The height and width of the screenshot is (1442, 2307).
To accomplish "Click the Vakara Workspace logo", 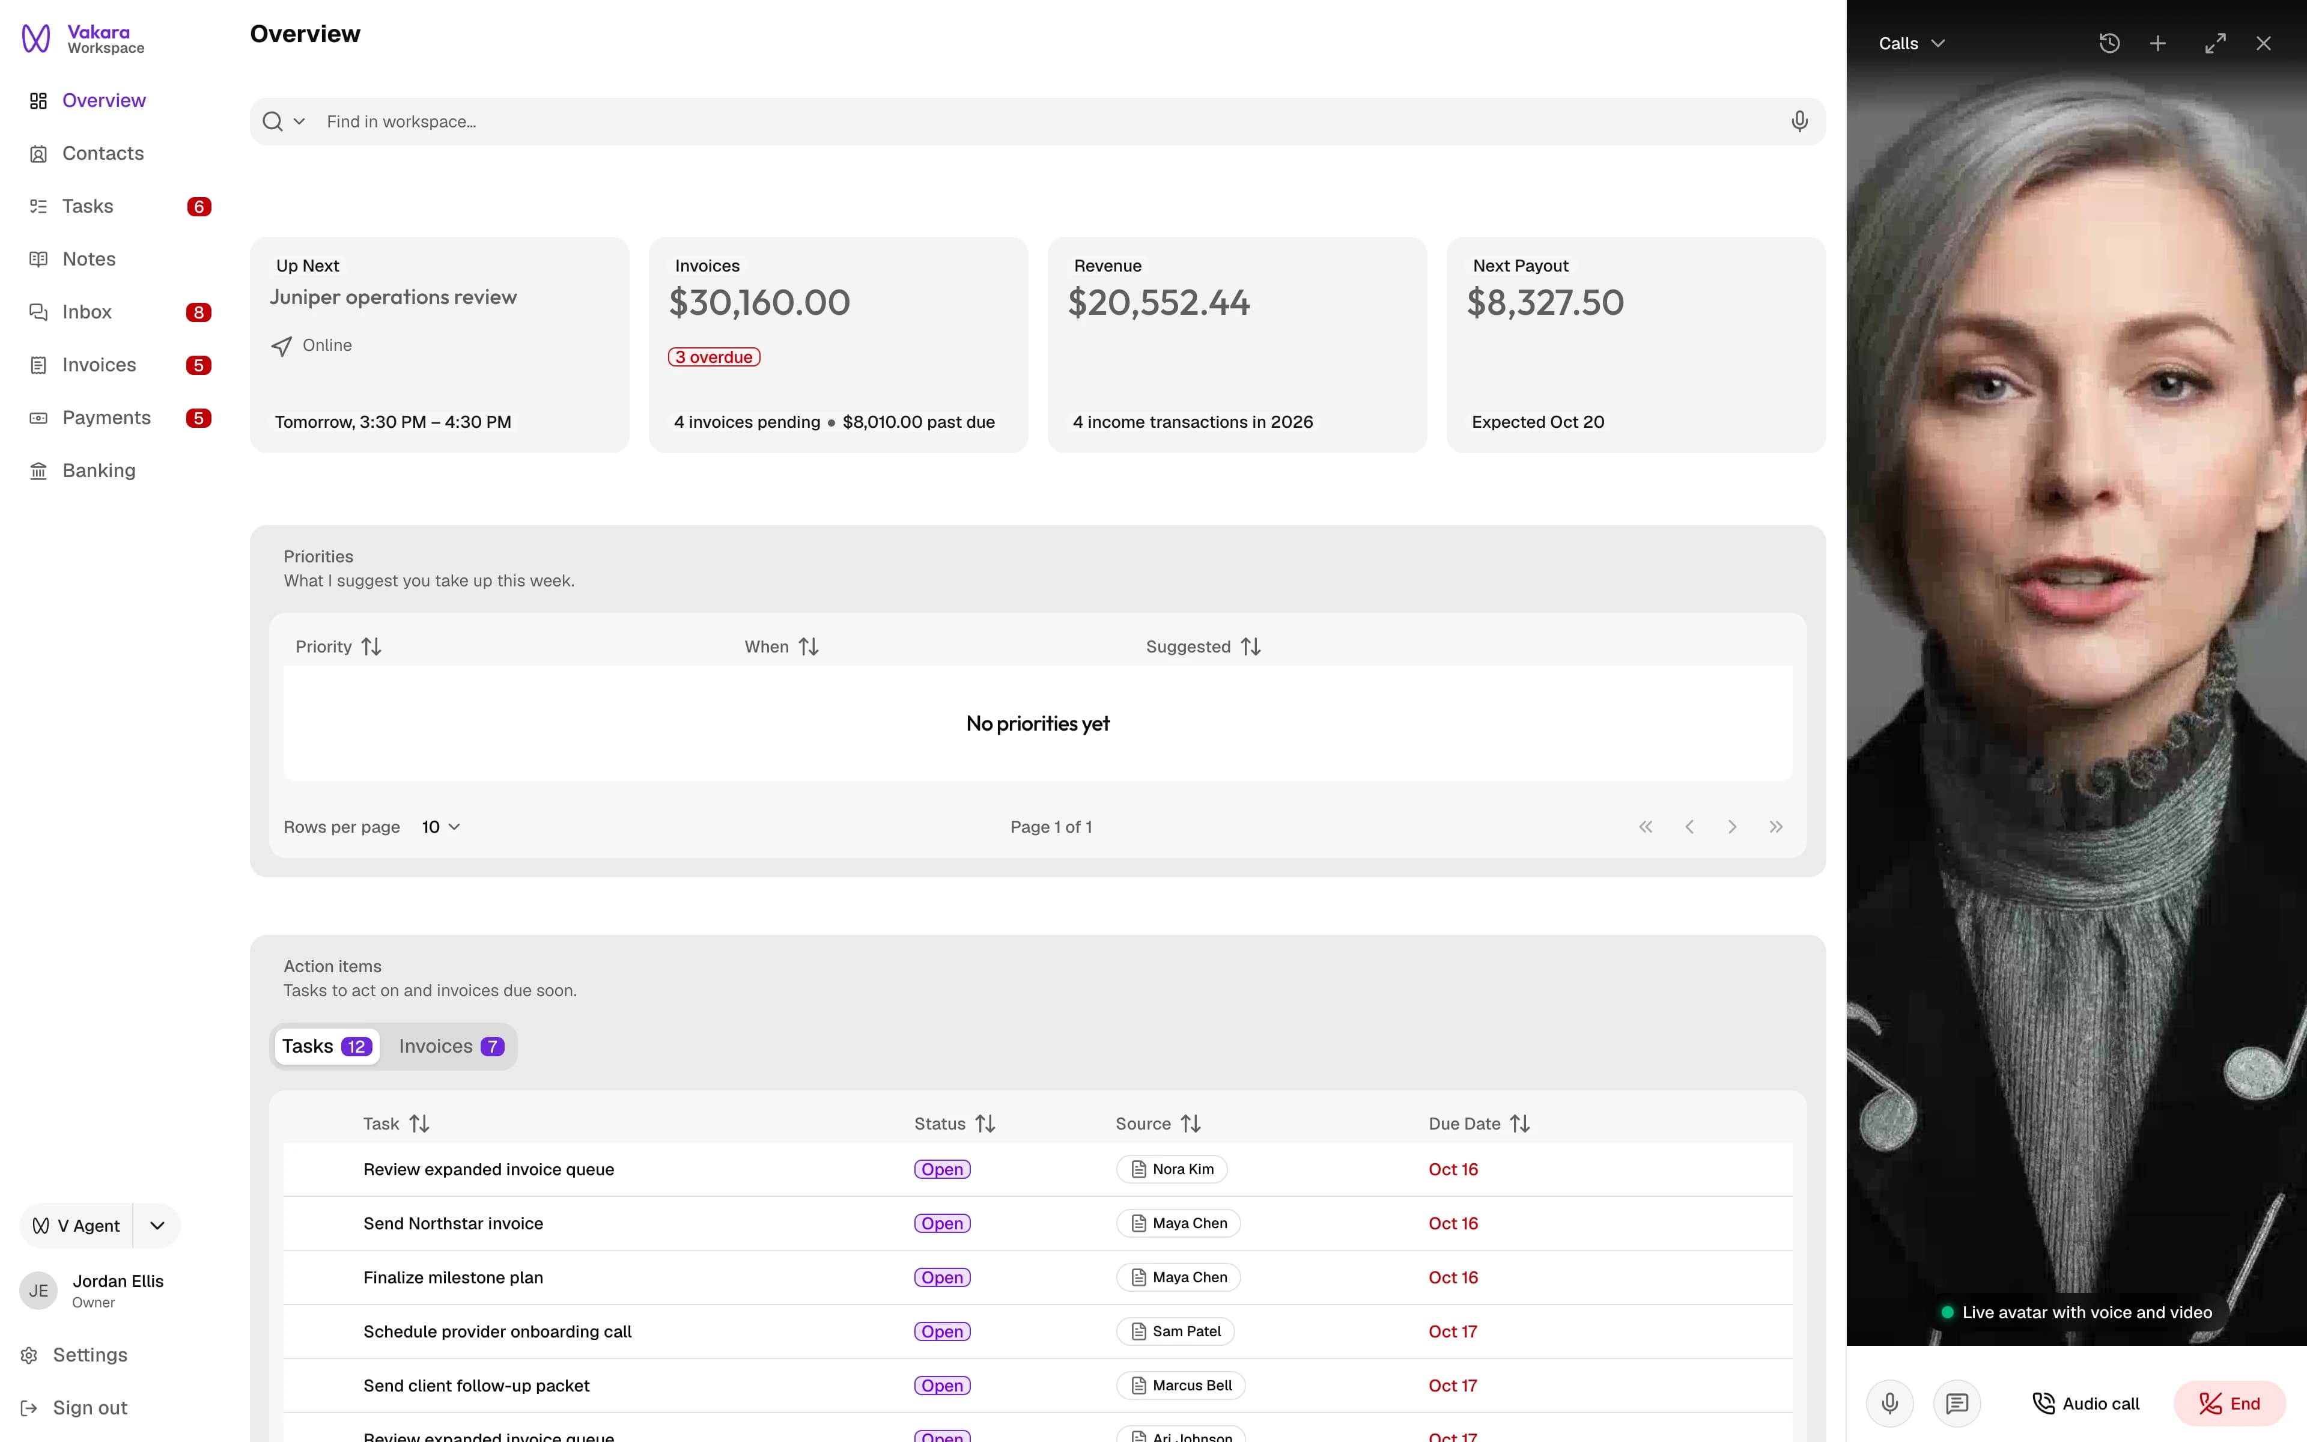I will (83, 39).
